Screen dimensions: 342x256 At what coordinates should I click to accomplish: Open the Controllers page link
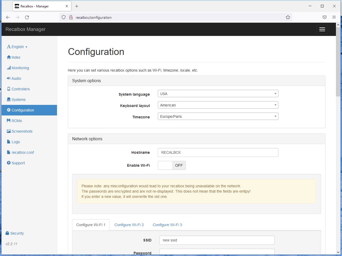click(21, 89)
